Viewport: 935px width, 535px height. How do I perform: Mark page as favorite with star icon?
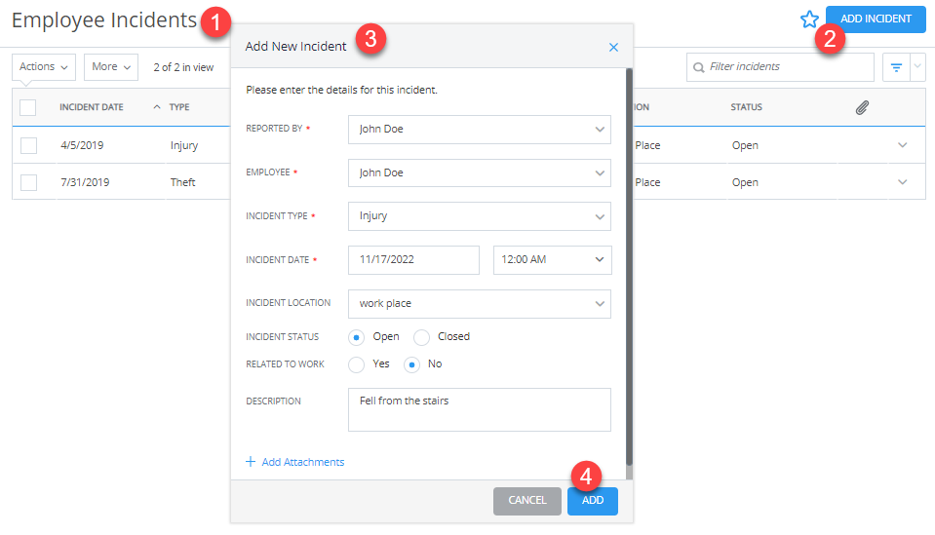point(809,19)
